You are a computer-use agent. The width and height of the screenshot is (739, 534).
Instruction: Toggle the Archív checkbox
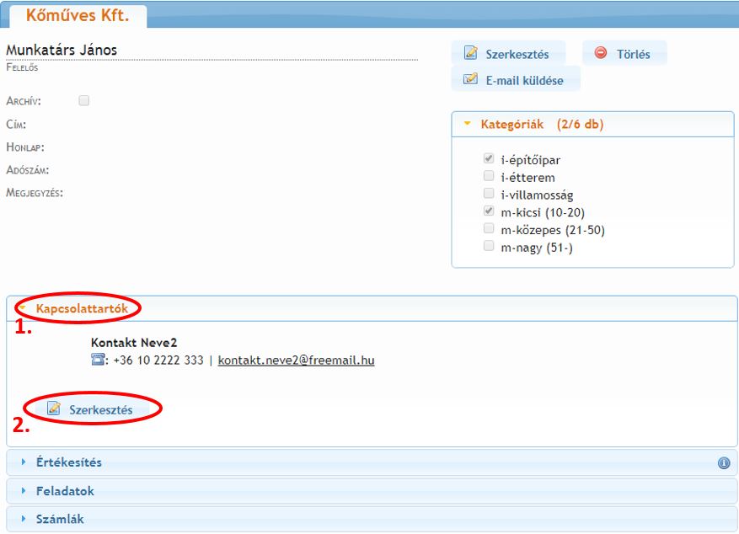(x=83, y=100)
